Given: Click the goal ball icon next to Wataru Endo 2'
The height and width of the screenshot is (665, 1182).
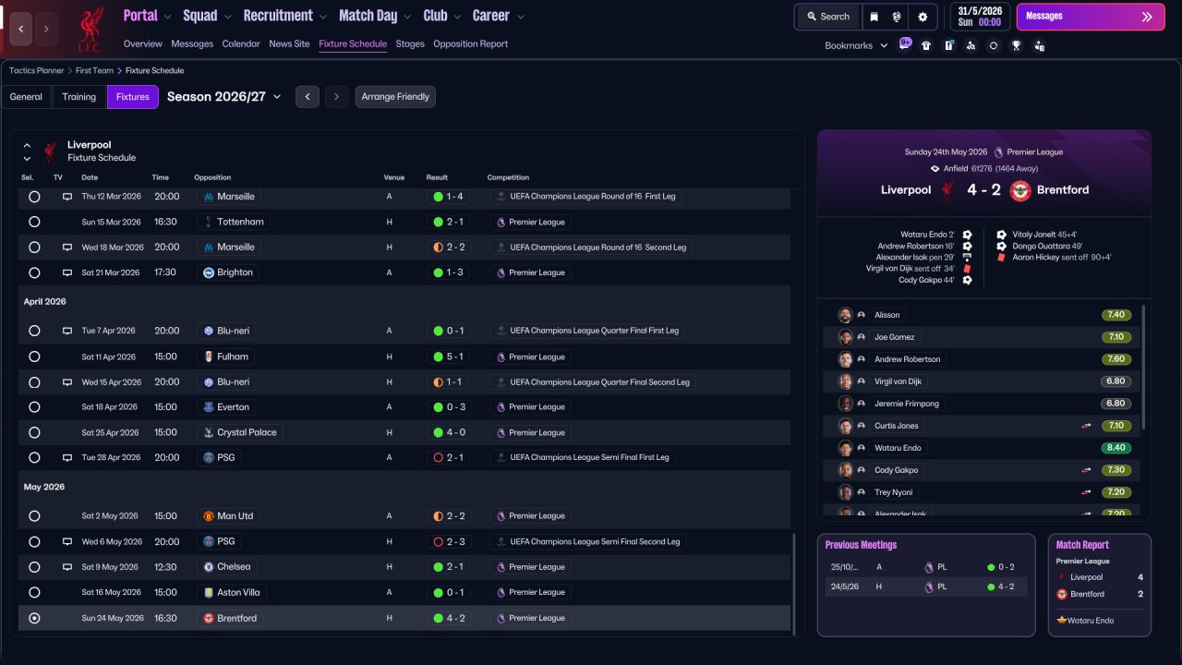Looking at the screenshot, I should click(x=967, y=235).
